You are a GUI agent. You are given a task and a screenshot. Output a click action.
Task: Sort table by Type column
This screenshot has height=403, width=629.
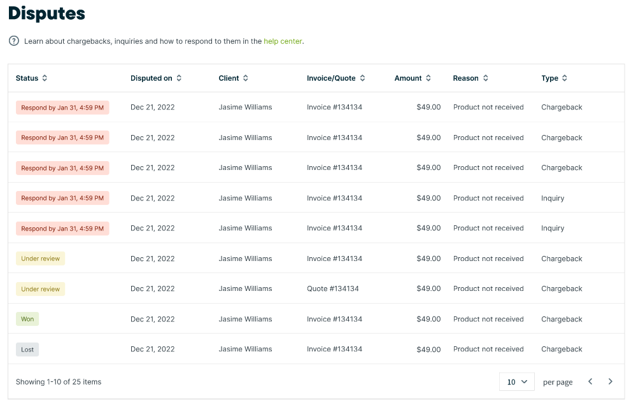coord(565,78)
